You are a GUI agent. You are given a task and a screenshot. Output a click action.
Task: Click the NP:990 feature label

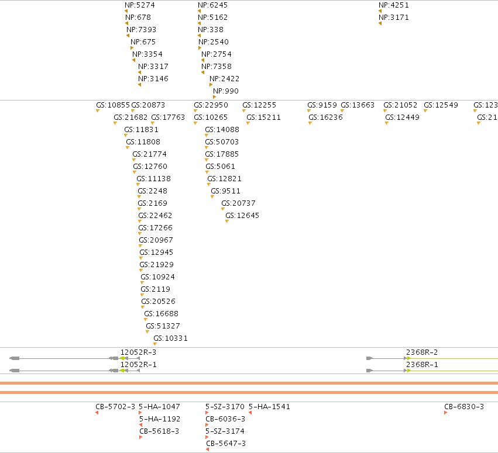pyautogui.click(x=226, y=91)
